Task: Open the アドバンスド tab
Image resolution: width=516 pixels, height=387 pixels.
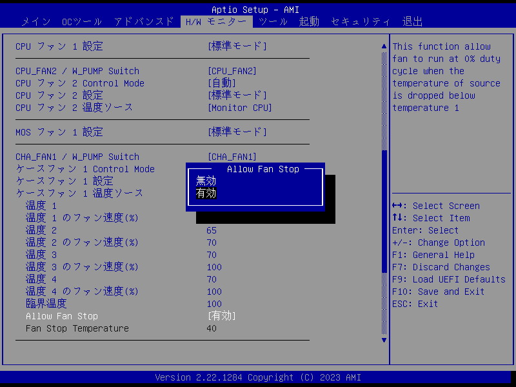Action: tap(144, 22)
